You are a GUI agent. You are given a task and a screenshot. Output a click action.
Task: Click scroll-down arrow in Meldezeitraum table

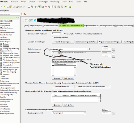(x=75, y=75)
